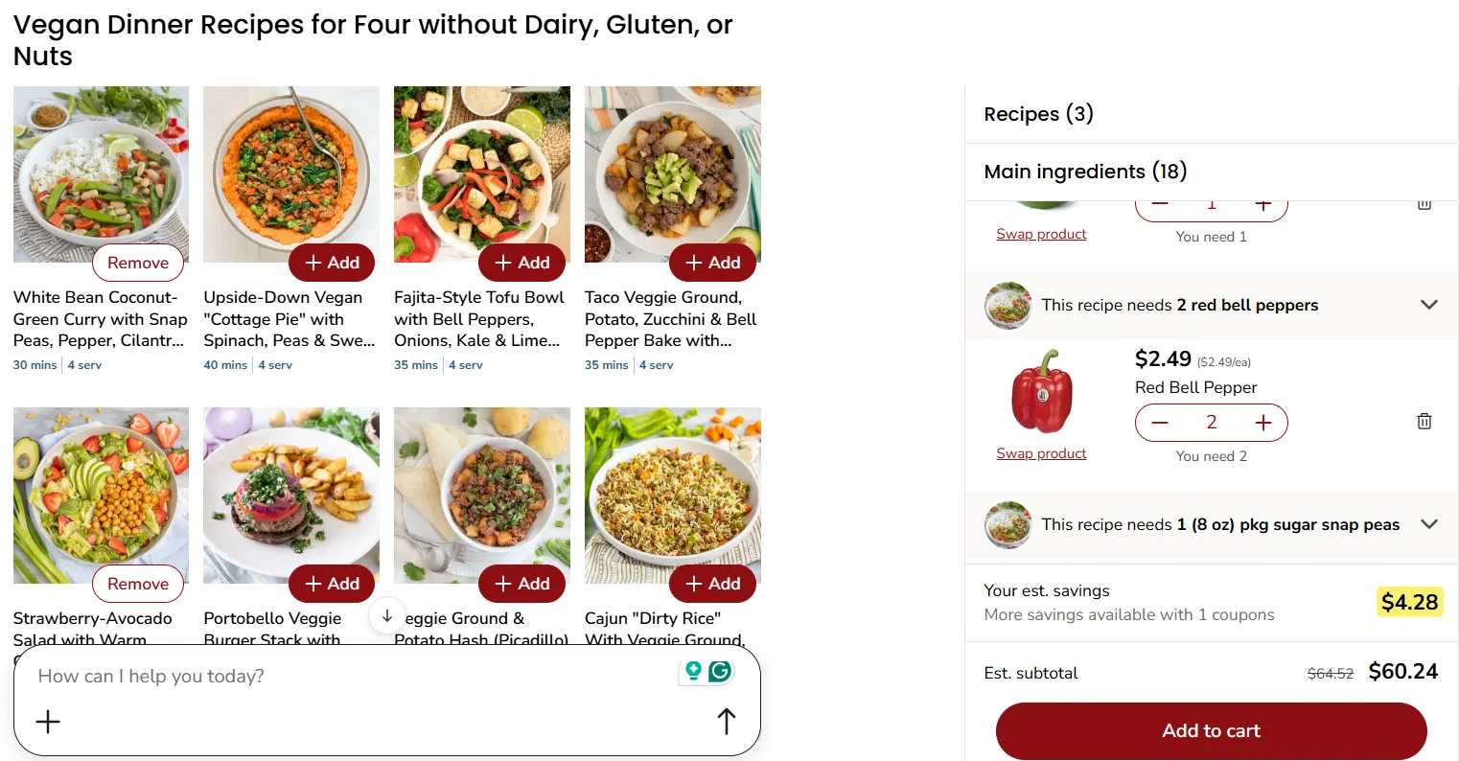The image size is (1459, 761).
Task: Swap the Red Bell Pepper product
Action: pyautogui.click(x=1041, y=453)
